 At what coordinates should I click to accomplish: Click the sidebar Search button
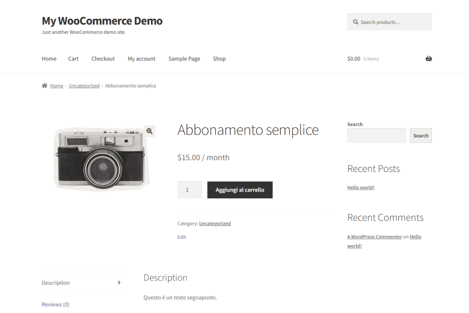pos(420,135)
